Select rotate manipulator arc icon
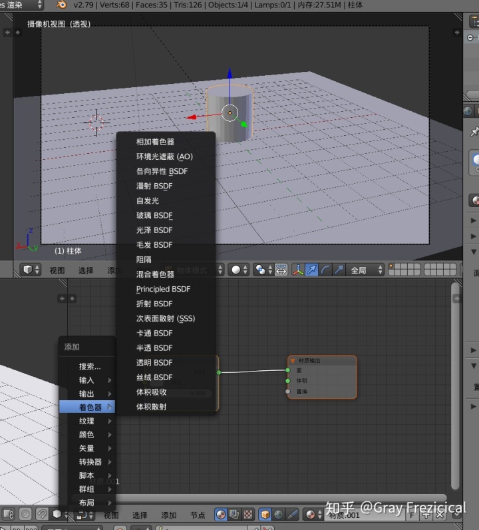Viewport: 479px width, 530px height. [x=325, y=270]
